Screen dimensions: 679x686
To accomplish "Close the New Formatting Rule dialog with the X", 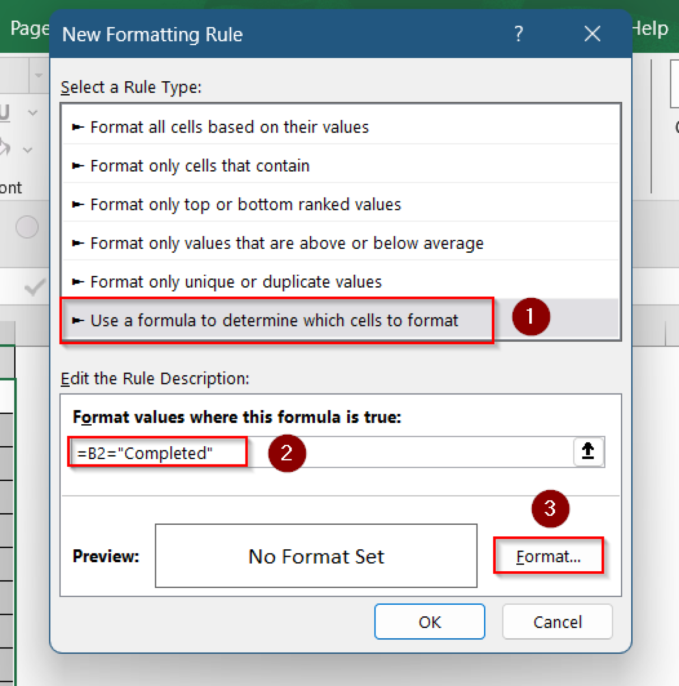I will click(592, 33).
